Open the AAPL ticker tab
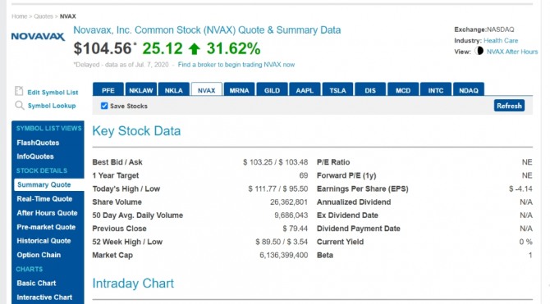This screenshot has height=304, width=550. pos(305,89)
